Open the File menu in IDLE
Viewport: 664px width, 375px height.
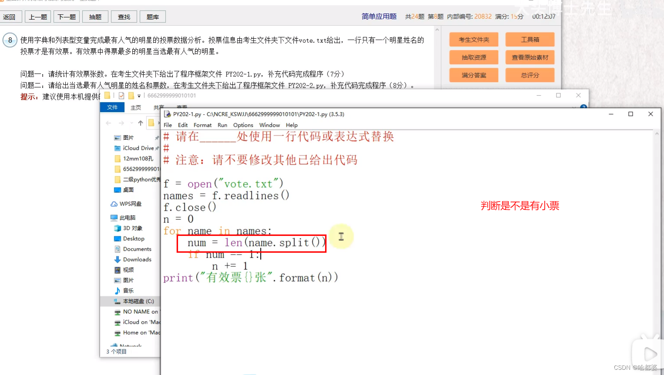point(168,125)
